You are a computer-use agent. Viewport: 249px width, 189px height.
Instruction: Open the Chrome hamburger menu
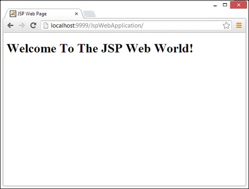pyautogui.click(x=239, y=25)
